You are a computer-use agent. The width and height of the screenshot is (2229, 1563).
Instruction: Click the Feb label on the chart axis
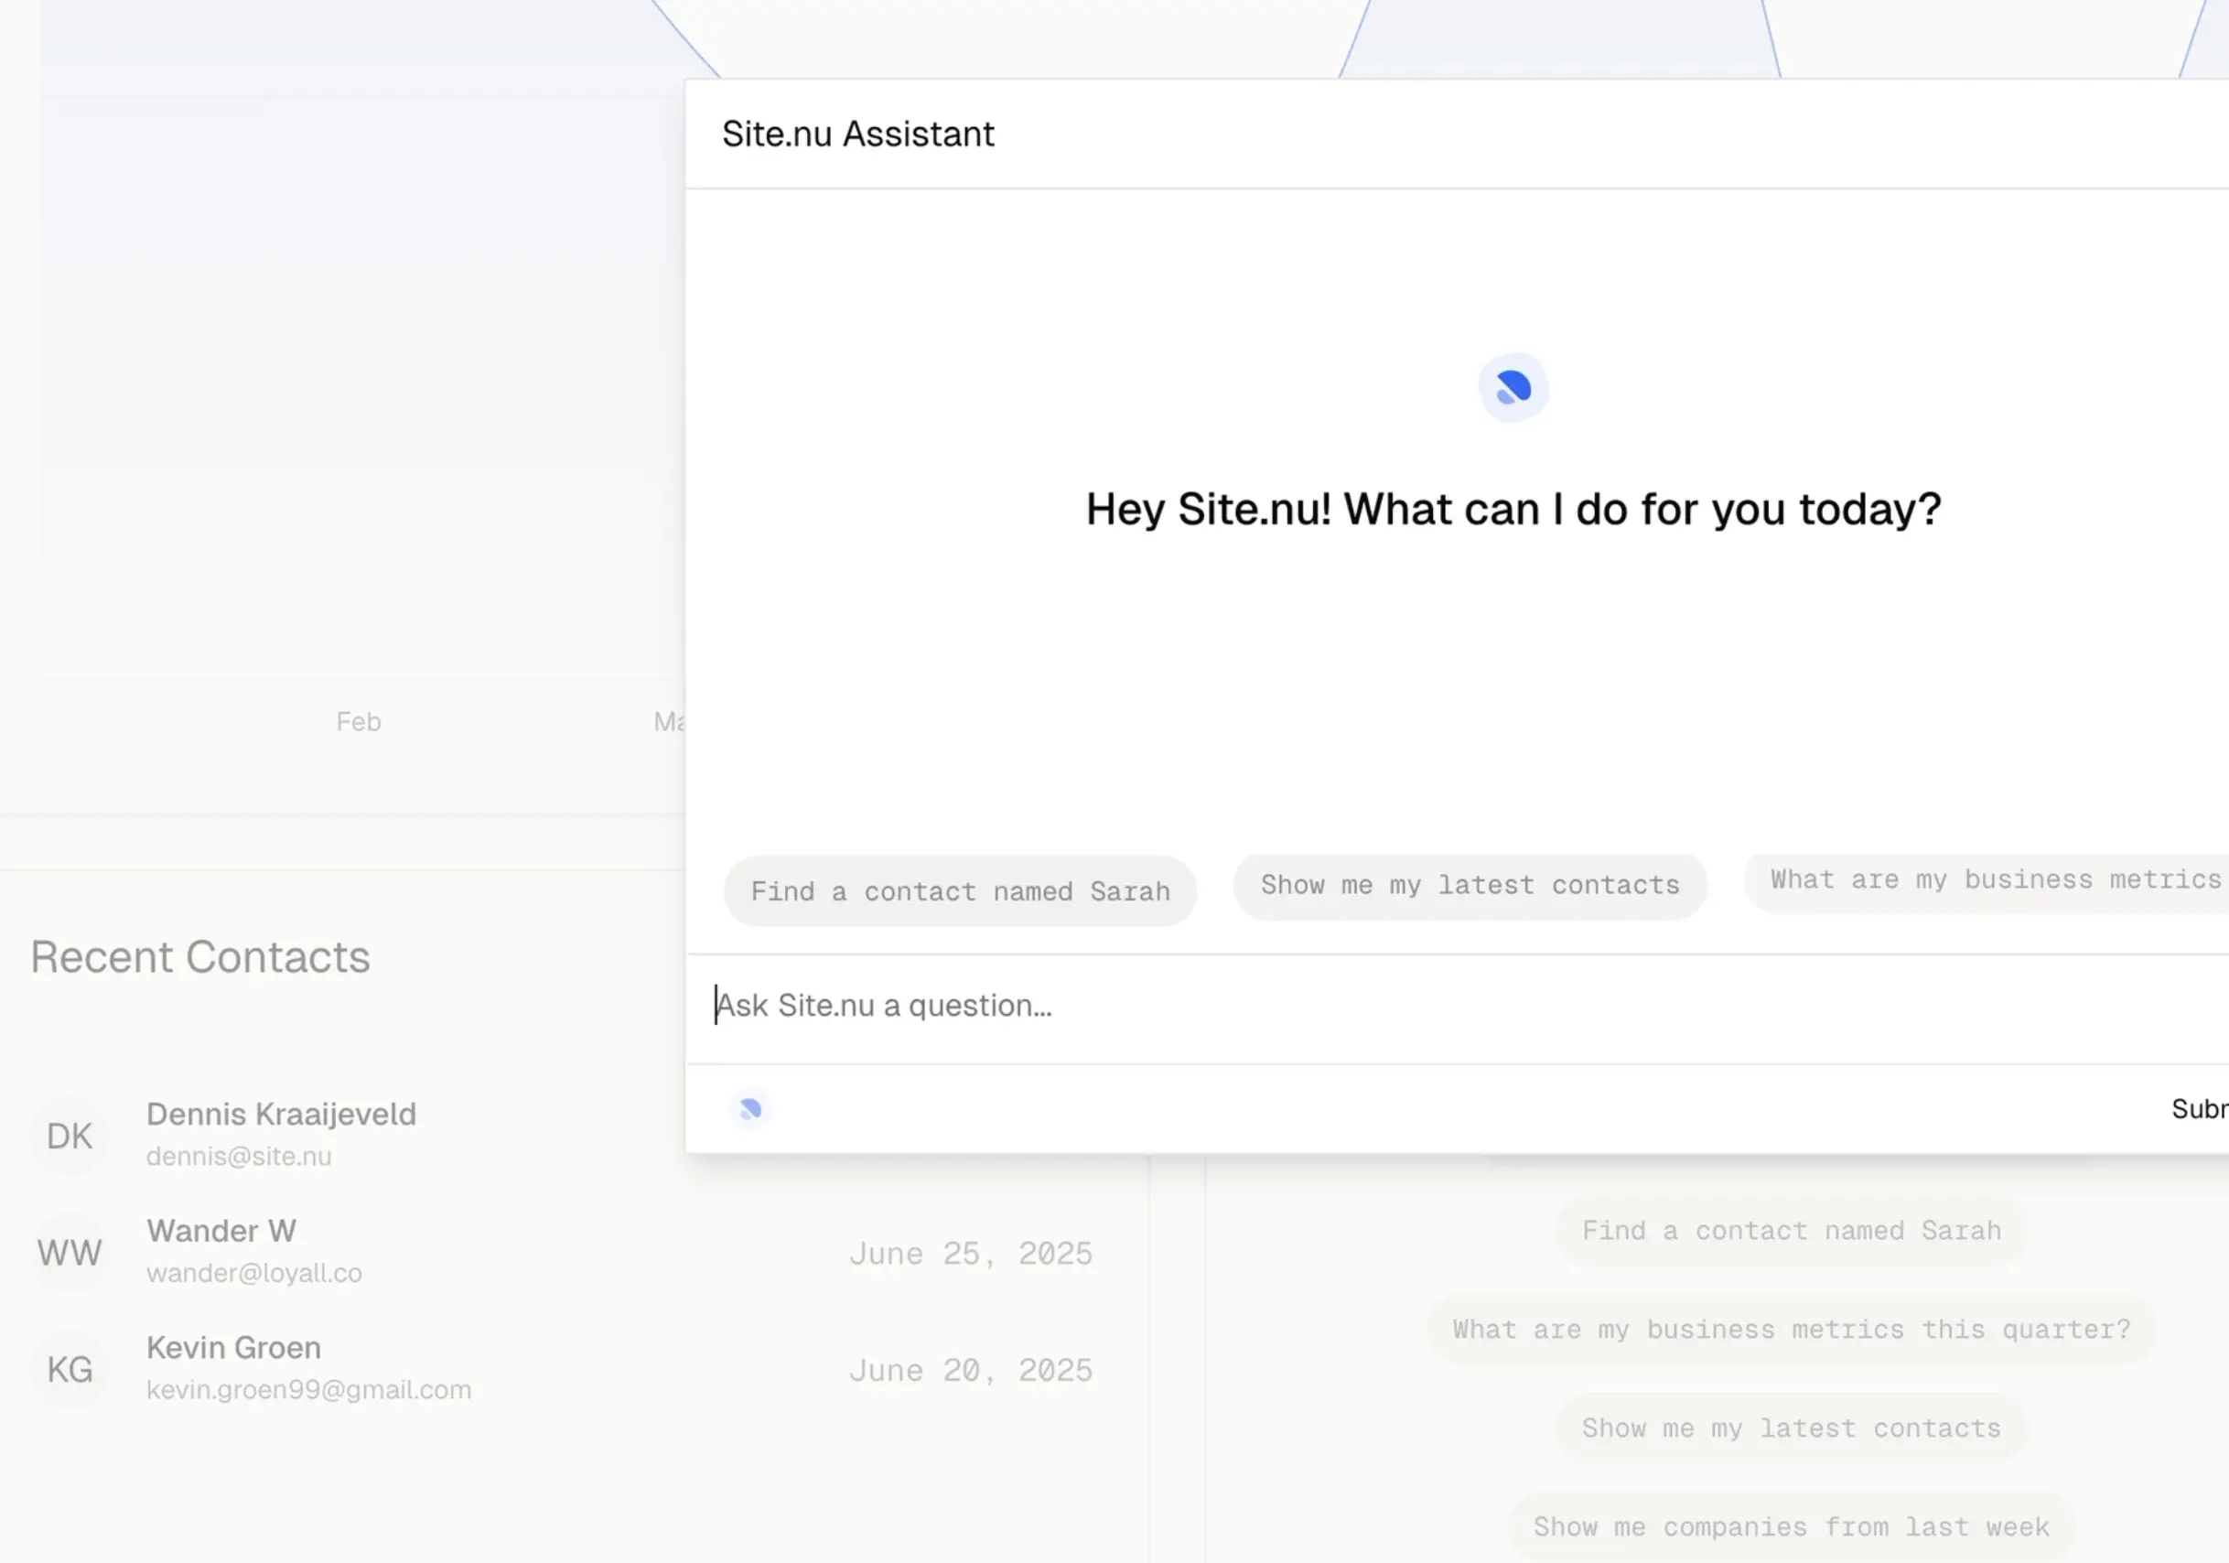tap(359, 721)
